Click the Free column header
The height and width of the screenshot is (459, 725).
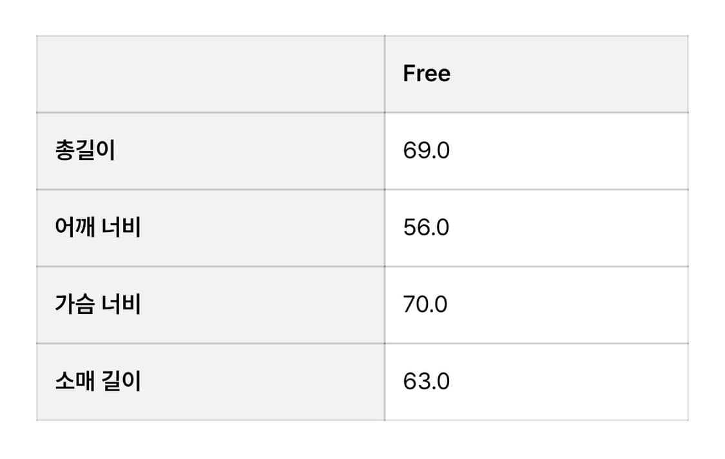coord(427,73)
